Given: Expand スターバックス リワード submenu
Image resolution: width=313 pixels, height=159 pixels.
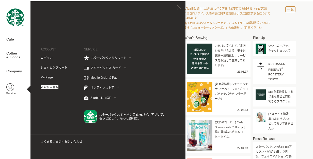Looking at the screenshot, I should coord(130,58).
